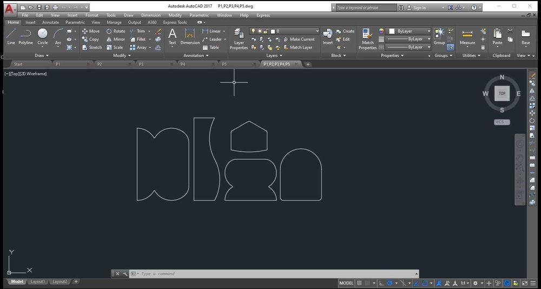Start the Dimension tool
The image size is (541, 289).
point(190,37)
